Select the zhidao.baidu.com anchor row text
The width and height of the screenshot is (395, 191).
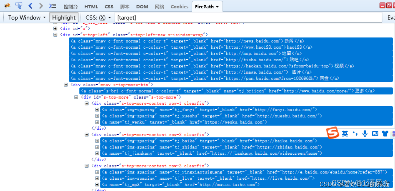pos(212,147)
